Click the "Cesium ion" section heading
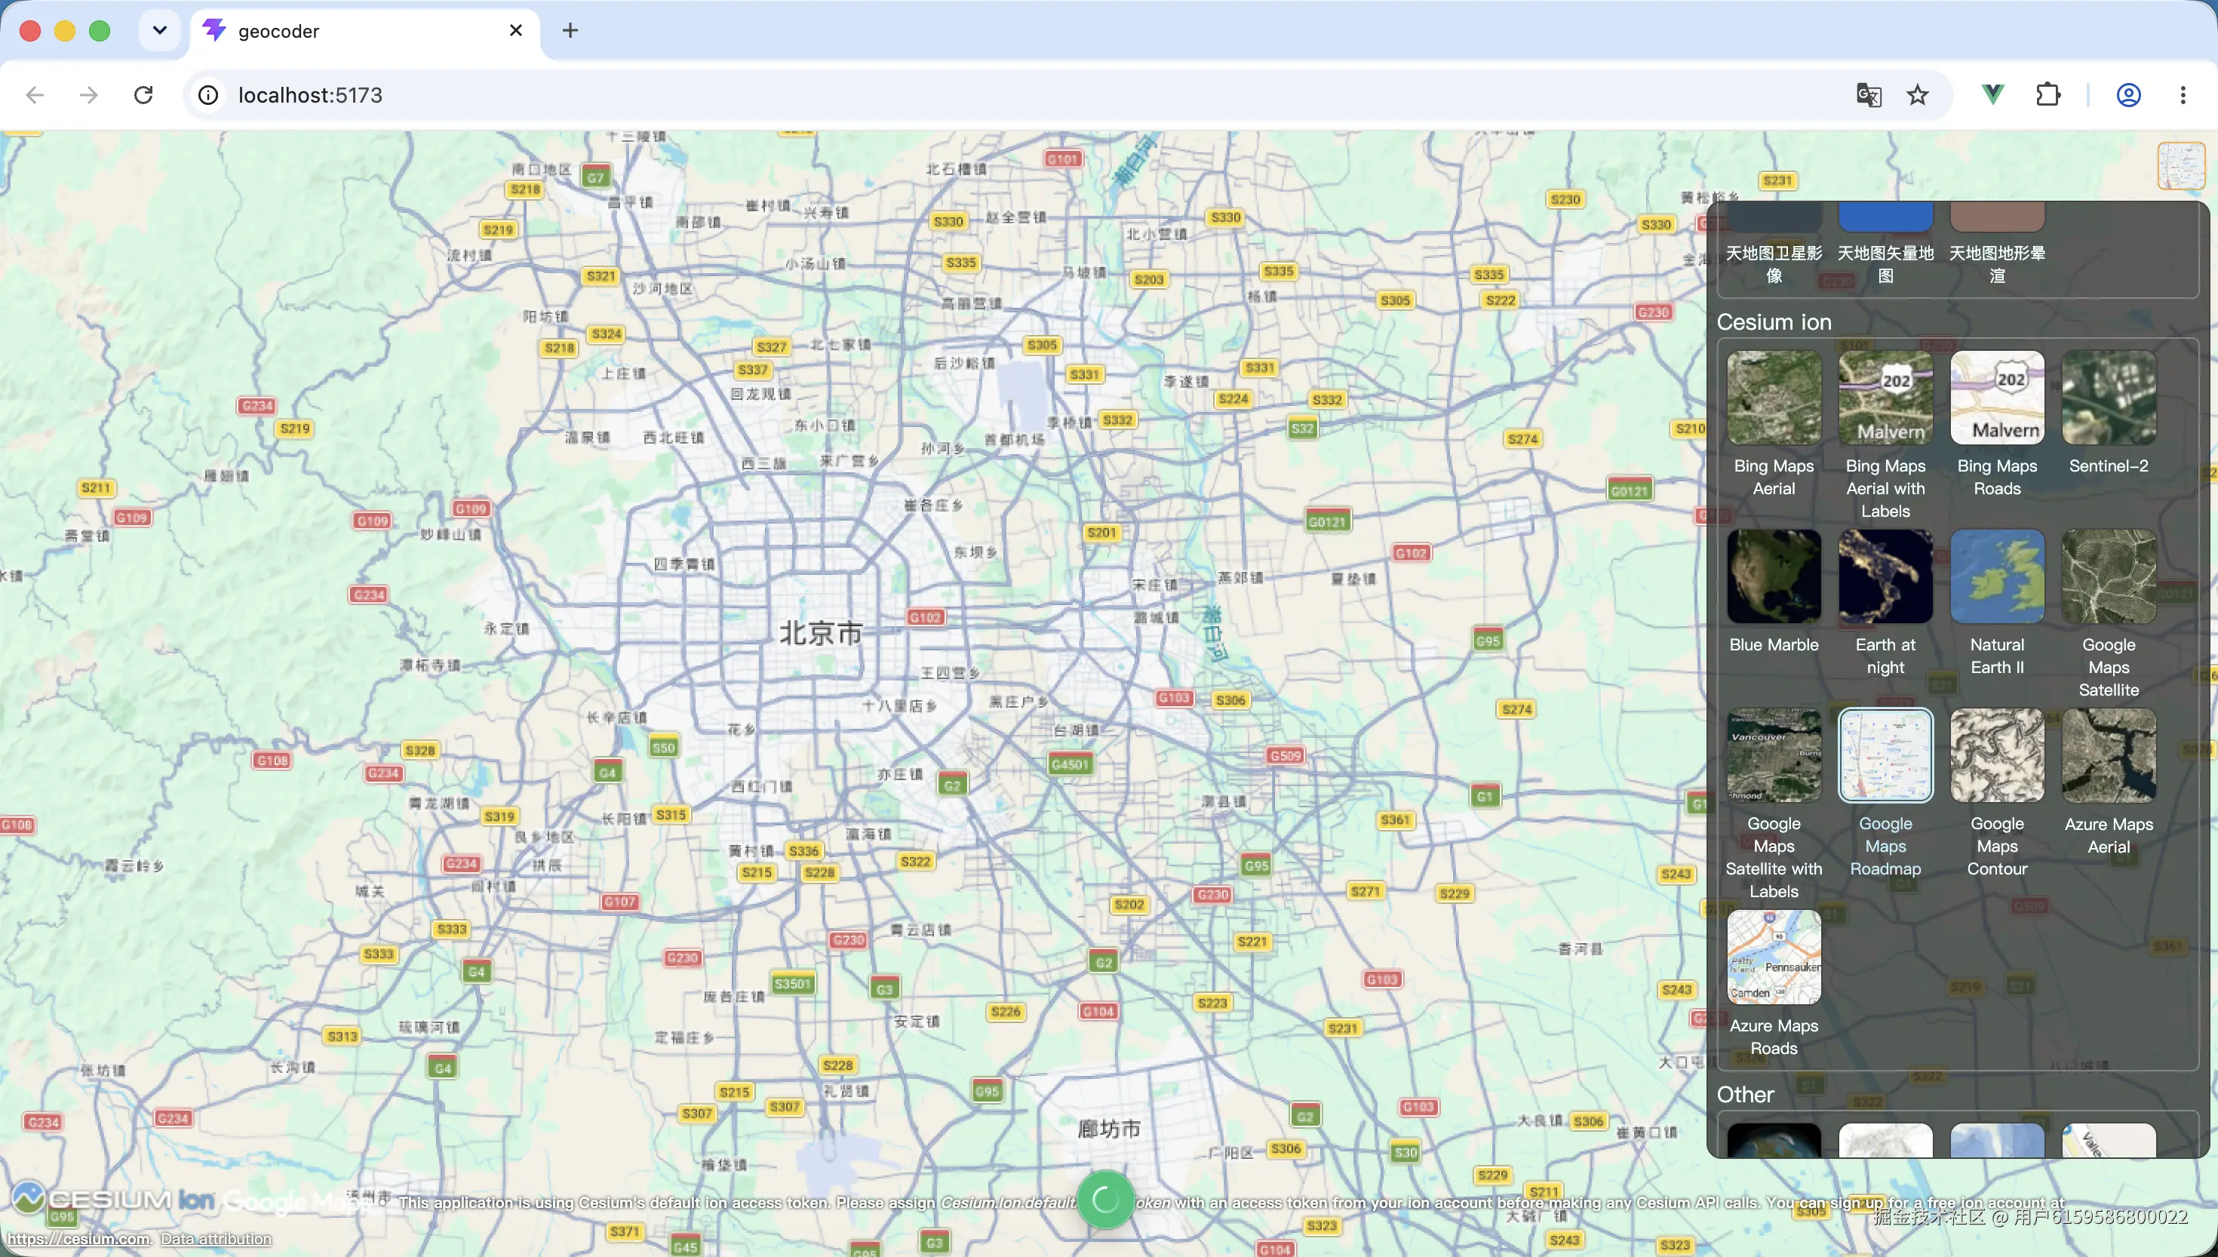 click(1774, 322)
